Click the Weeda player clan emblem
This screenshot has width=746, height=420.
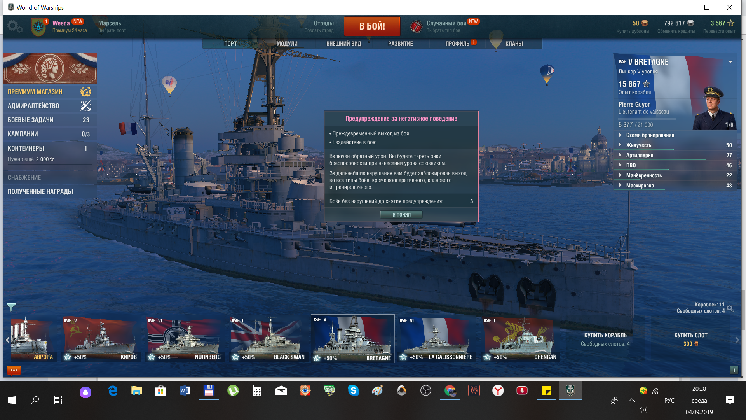point(38,27)
